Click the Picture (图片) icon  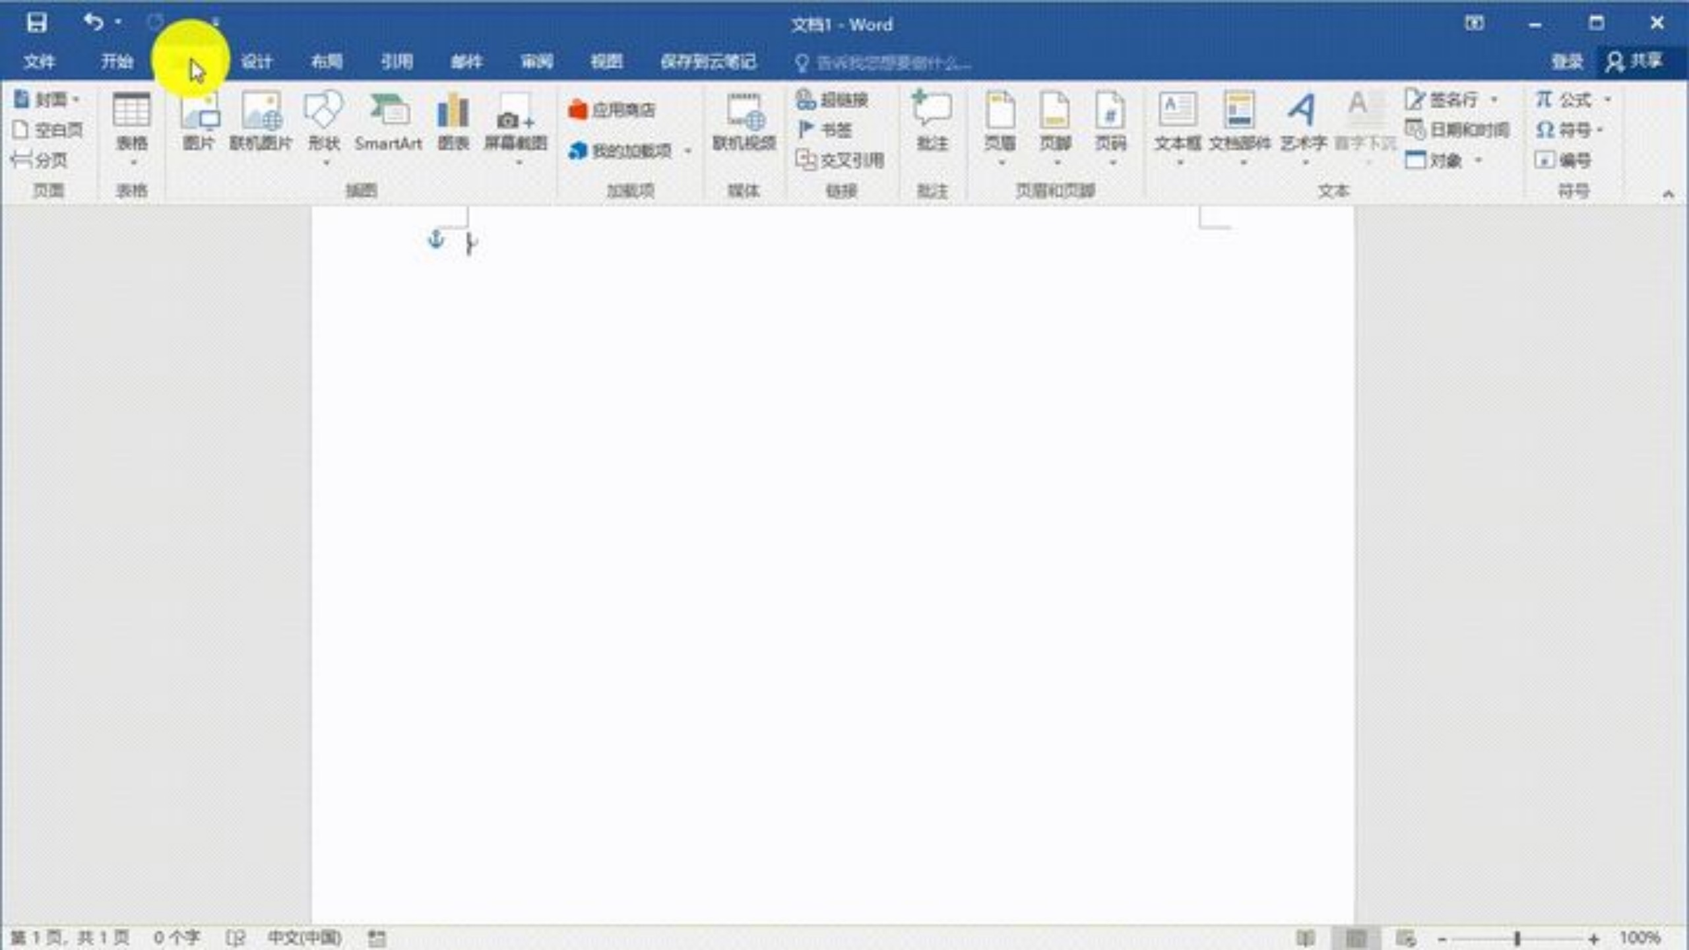coord(199,123)
